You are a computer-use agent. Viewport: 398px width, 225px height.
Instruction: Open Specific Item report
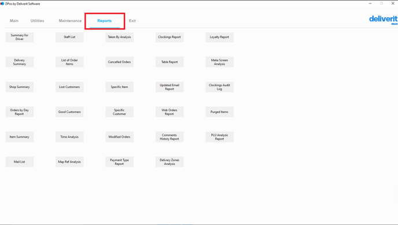pyautogui.click(x=120, y=87)
